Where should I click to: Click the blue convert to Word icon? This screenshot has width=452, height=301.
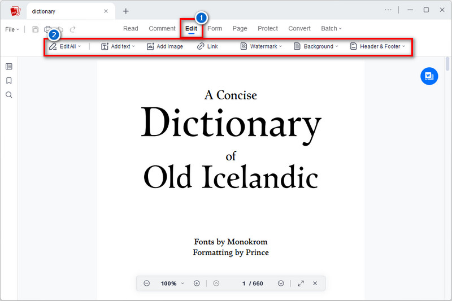tap(429, 76)
